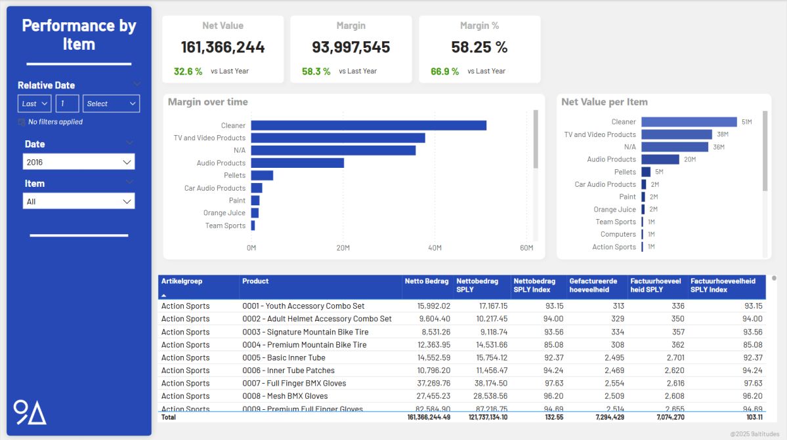The image size is (787, 440).
Task: Open the Item dropdown showing All
Action: [78, 201]
